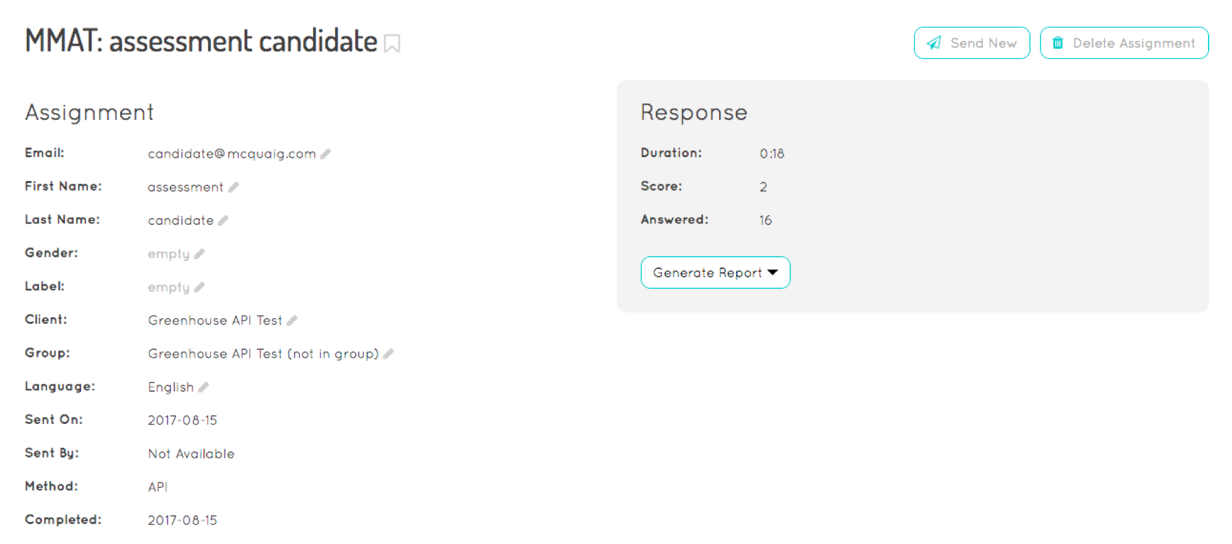Click the English language value text
The width and height of the screenshot is (1232, 544).
tap(171, 387)
